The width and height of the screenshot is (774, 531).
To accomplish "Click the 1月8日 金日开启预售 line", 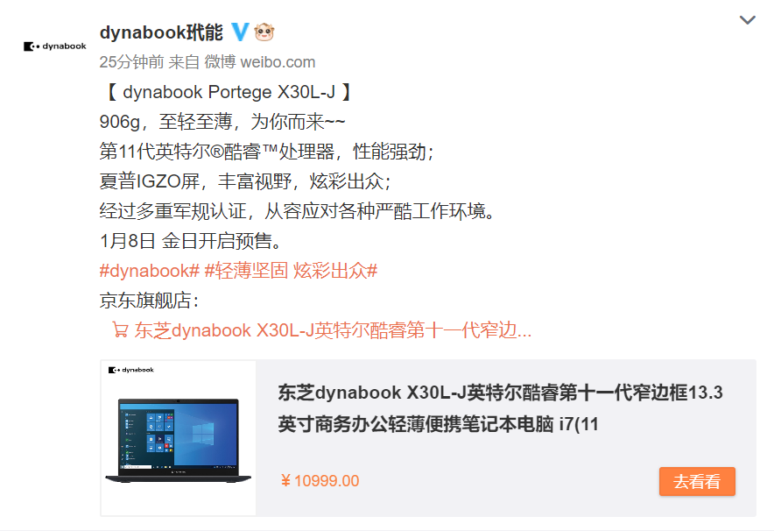I will point(191,241).
